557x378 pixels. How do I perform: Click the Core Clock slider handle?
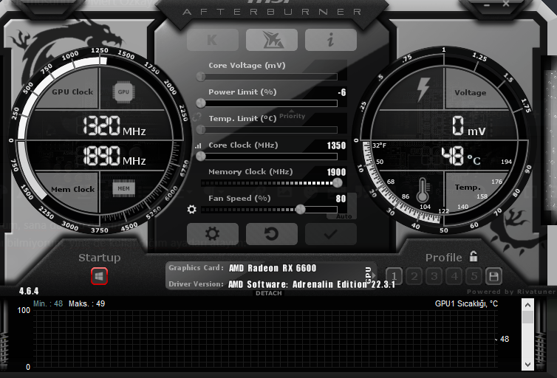(201, 157)
